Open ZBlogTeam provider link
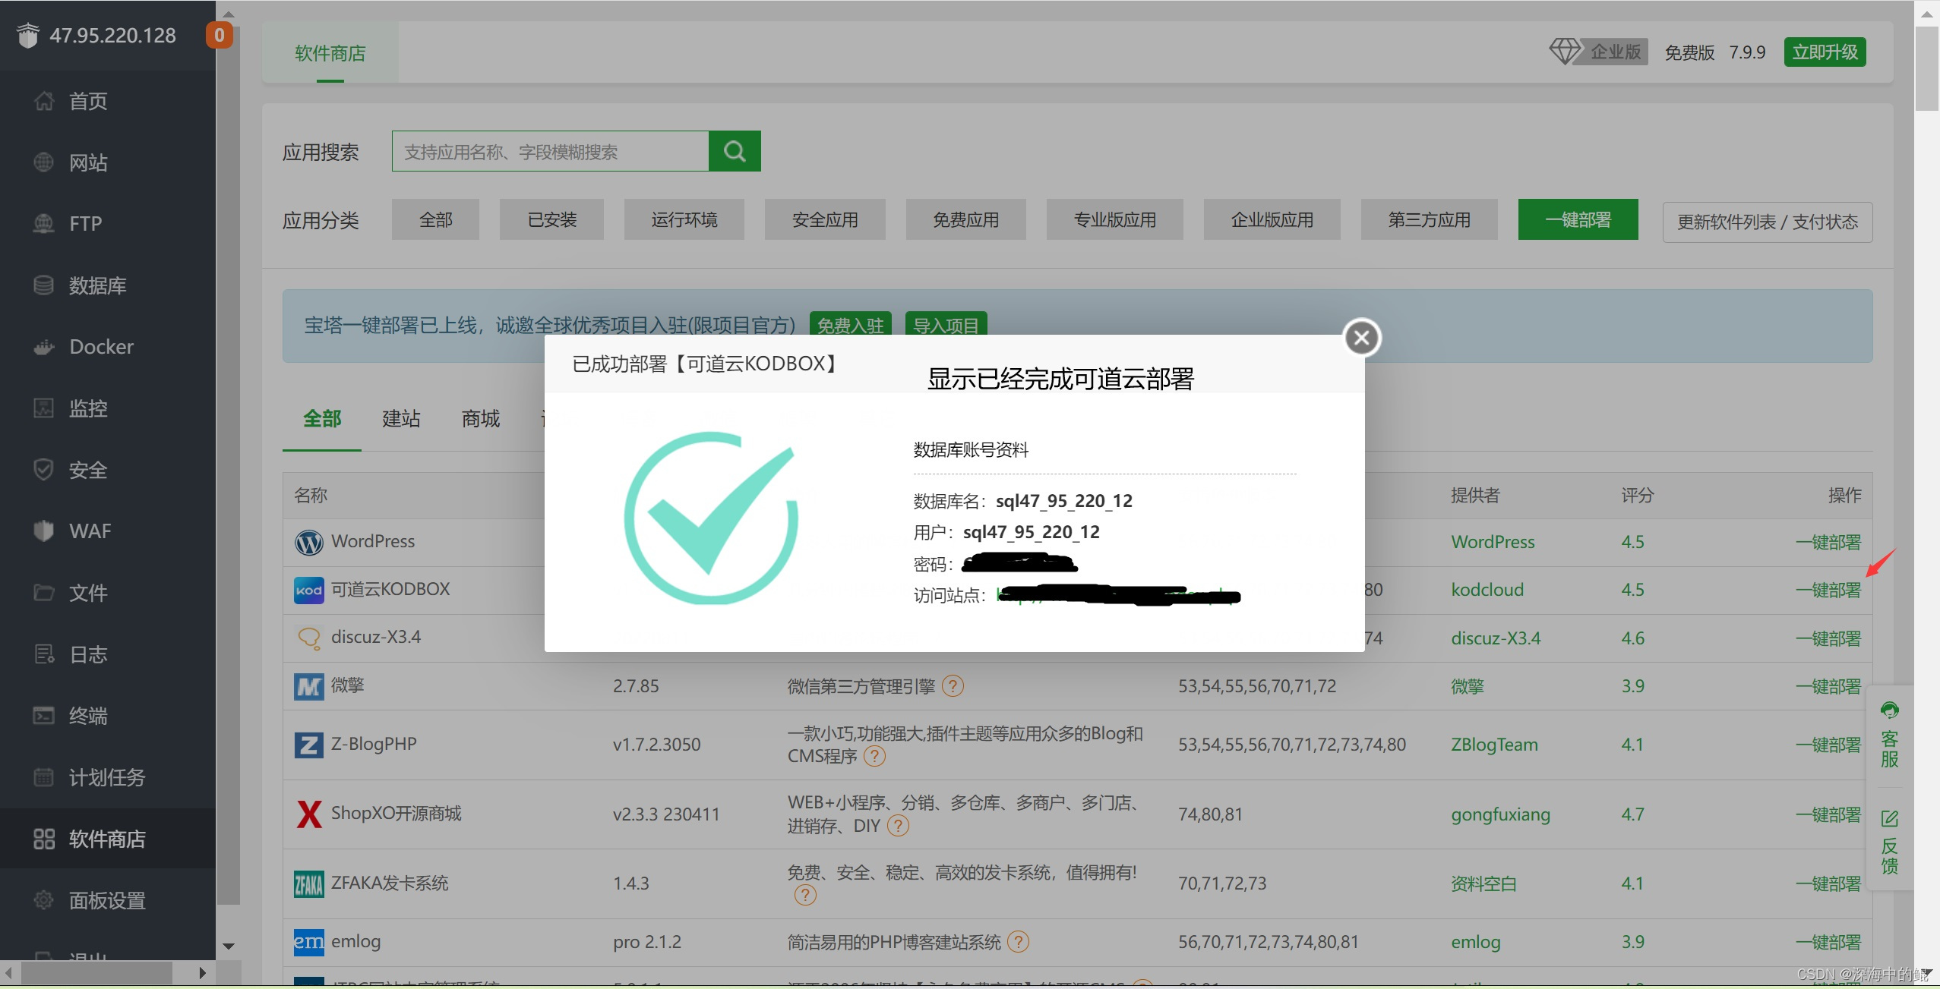Viewport: 1940px width, 989px height. (x=1494, y=745)
